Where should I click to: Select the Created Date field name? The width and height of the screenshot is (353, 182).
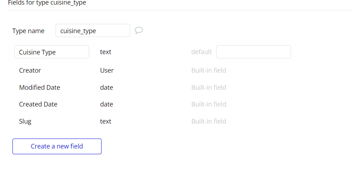(38, 104)
